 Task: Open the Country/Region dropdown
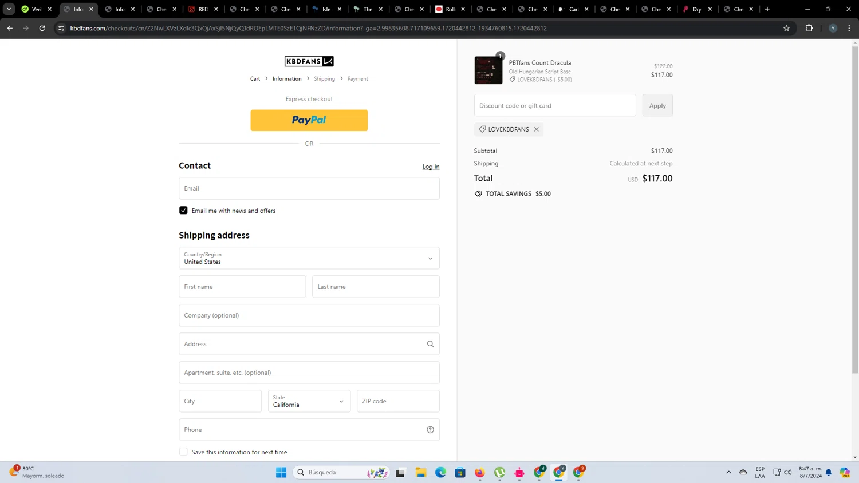click(309, 258)
